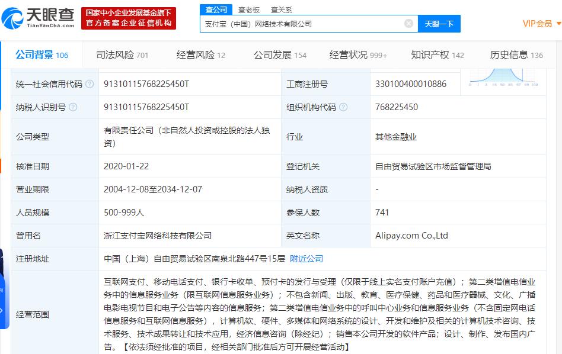Select taxpayer ID value in 纳税人识别号 row
Image resolution: width=562 pixels, height=354 pixels.
pos(146,107)
